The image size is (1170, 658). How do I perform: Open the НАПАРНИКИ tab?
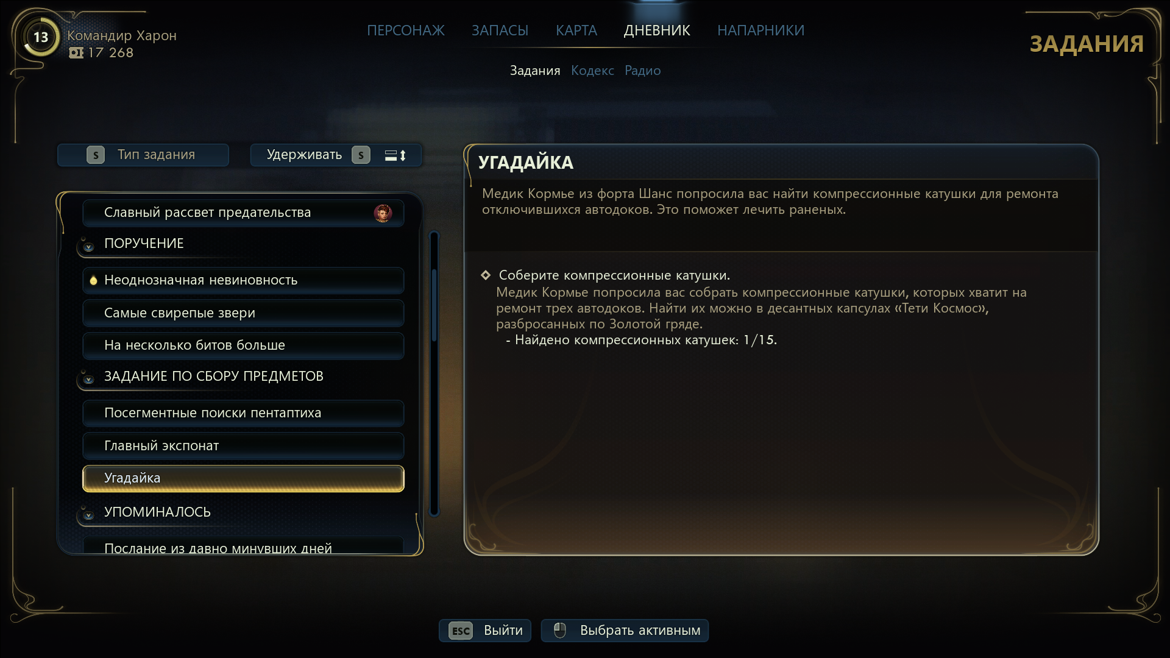[760, 30]
